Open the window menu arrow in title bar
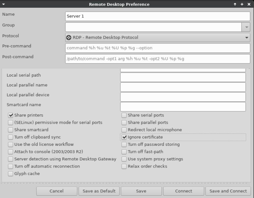The width and height of the screenshot is (254, 198). pyautogui.click(x=4, y=4)
